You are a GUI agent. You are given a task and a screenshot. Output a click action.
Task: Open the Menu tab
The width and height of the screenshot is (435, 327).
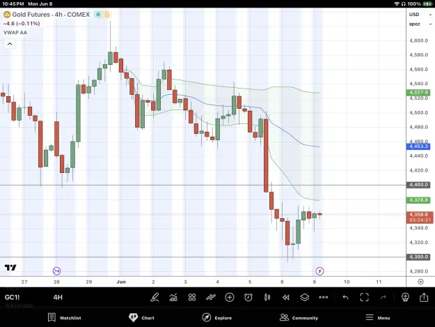[x=377, y=317]
